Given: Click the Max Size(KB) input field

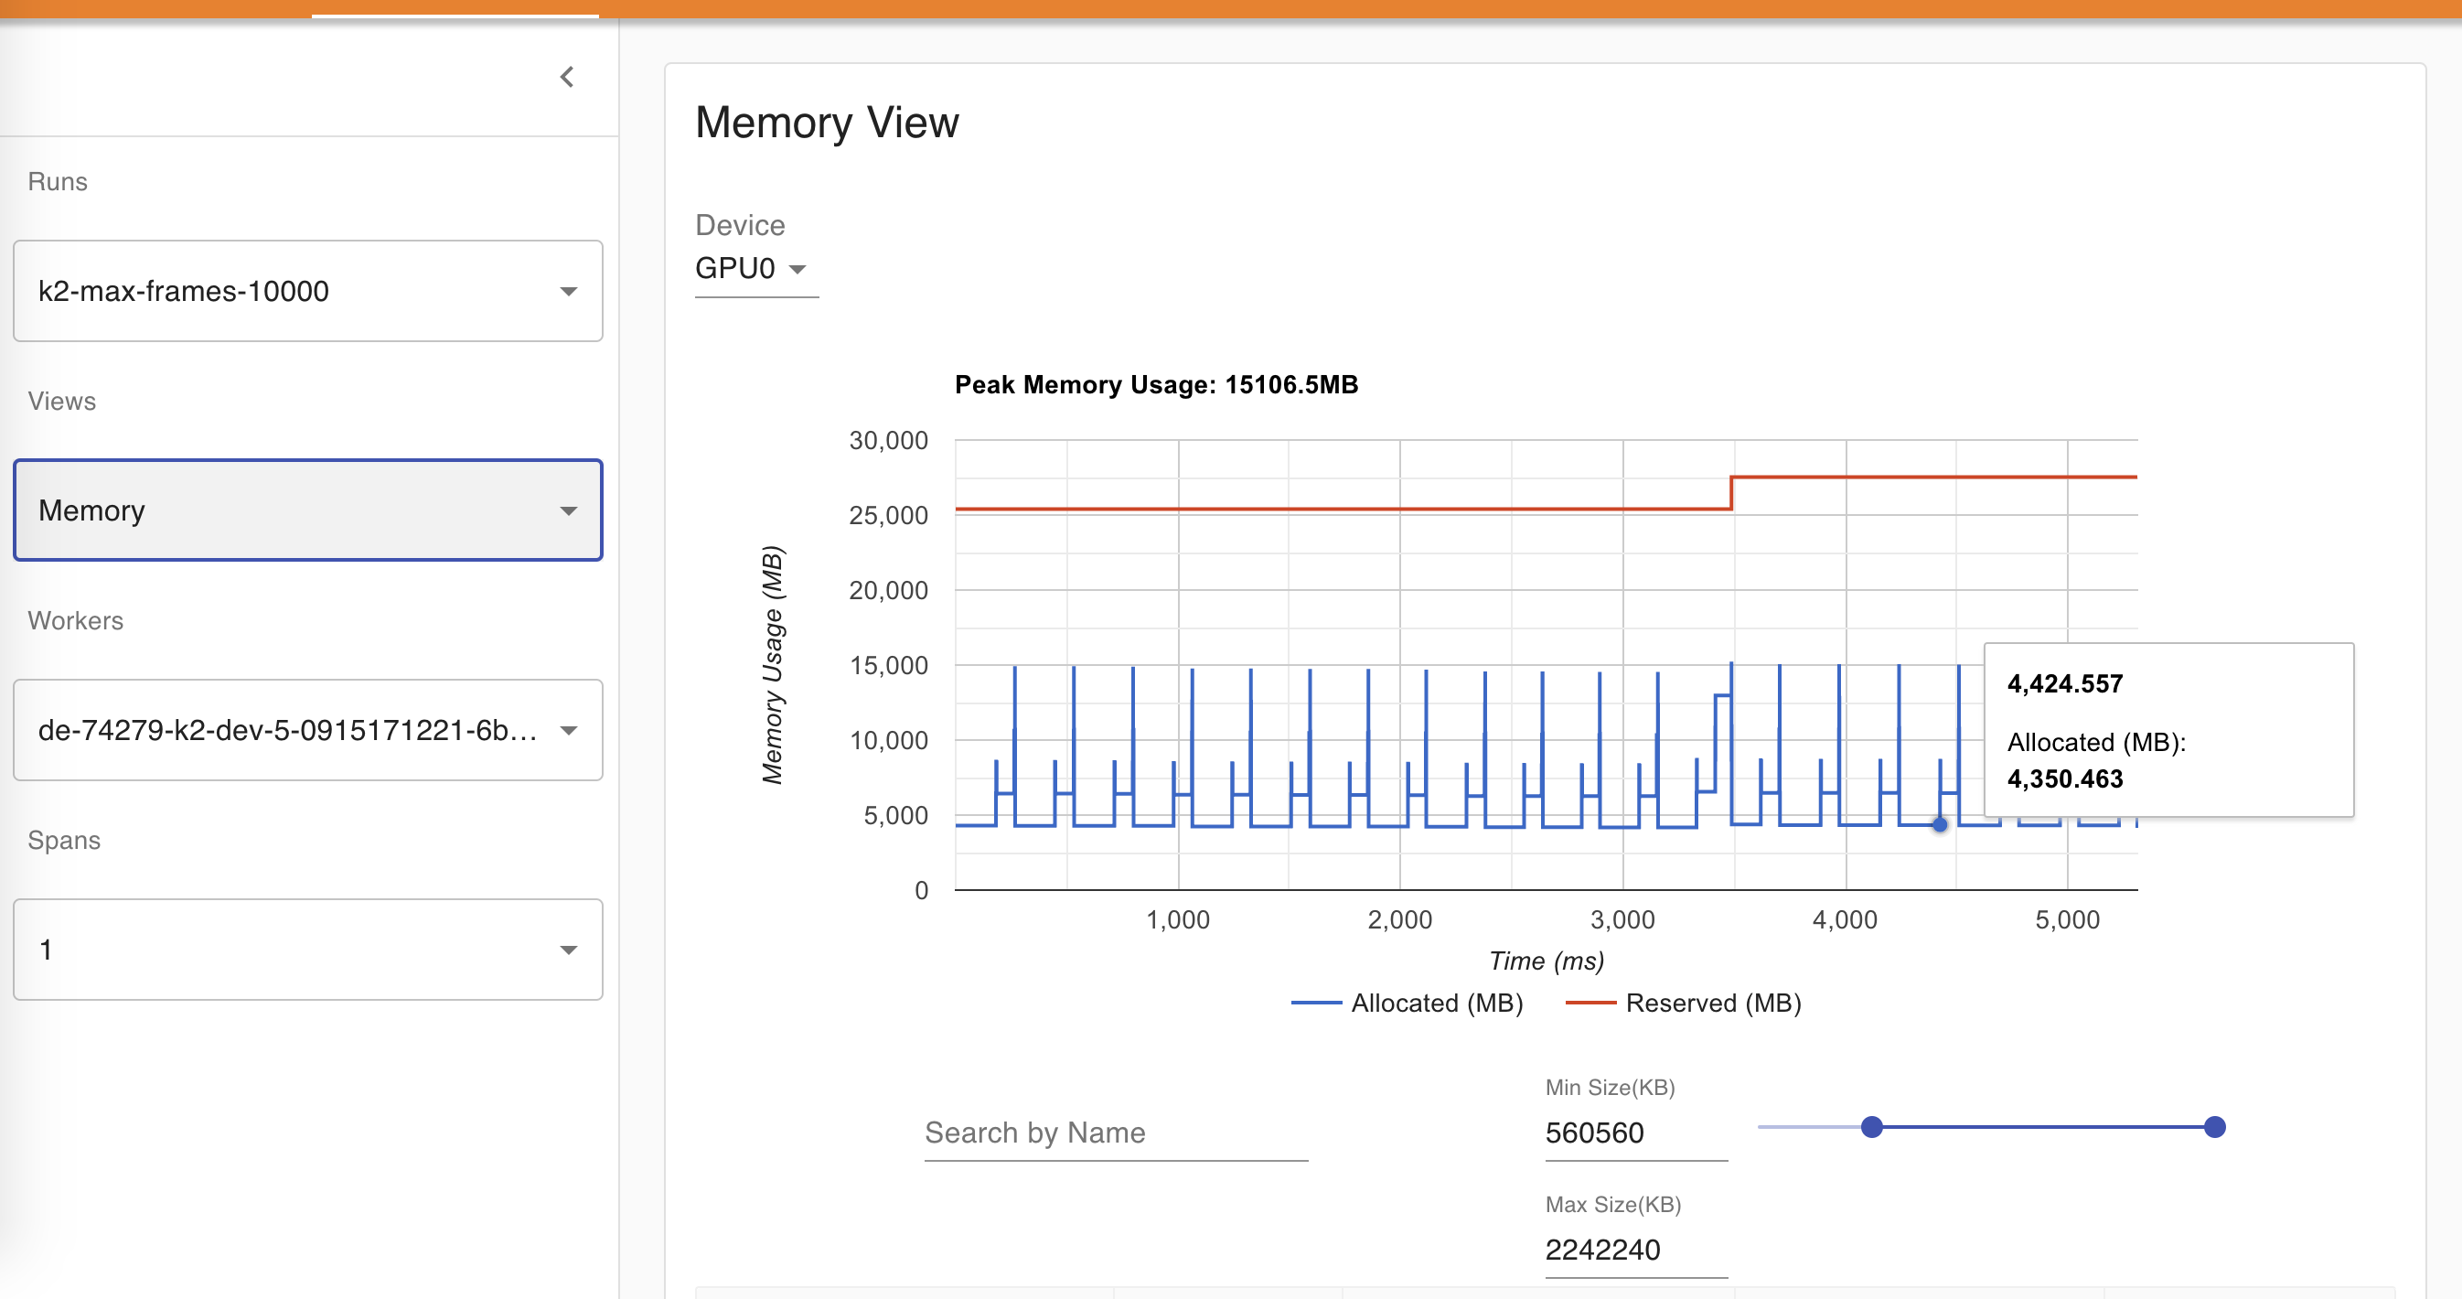Looking at the screenshot, I should 1634,1250.
